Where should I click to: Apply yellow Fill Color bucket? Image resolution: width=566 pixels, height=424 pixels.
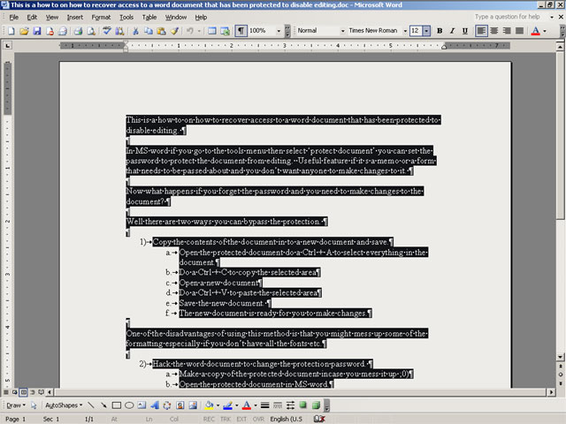[209, 405]
